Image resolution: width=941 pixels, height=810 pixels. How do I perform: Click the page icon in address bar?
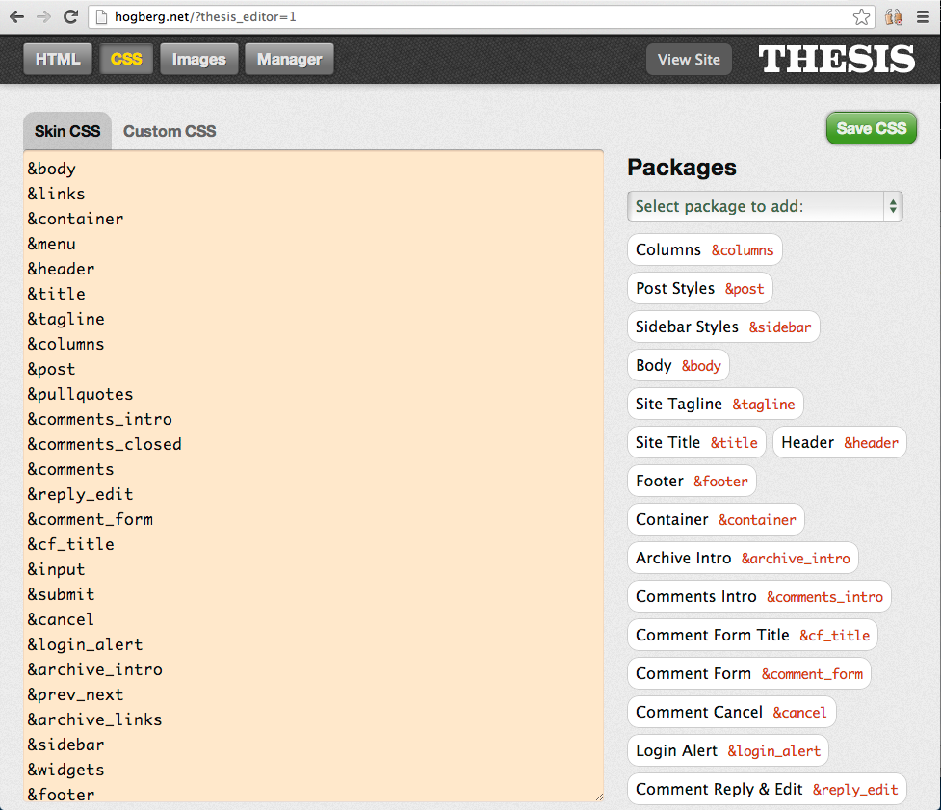point(101,16)
